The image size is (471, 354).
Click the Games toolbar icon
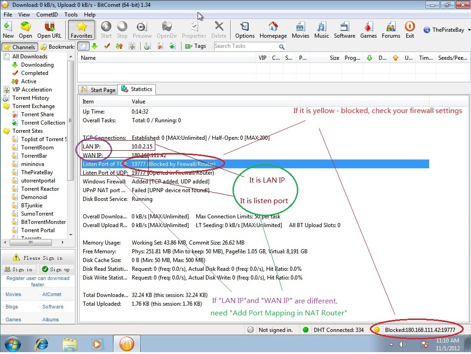coord(368,30)
